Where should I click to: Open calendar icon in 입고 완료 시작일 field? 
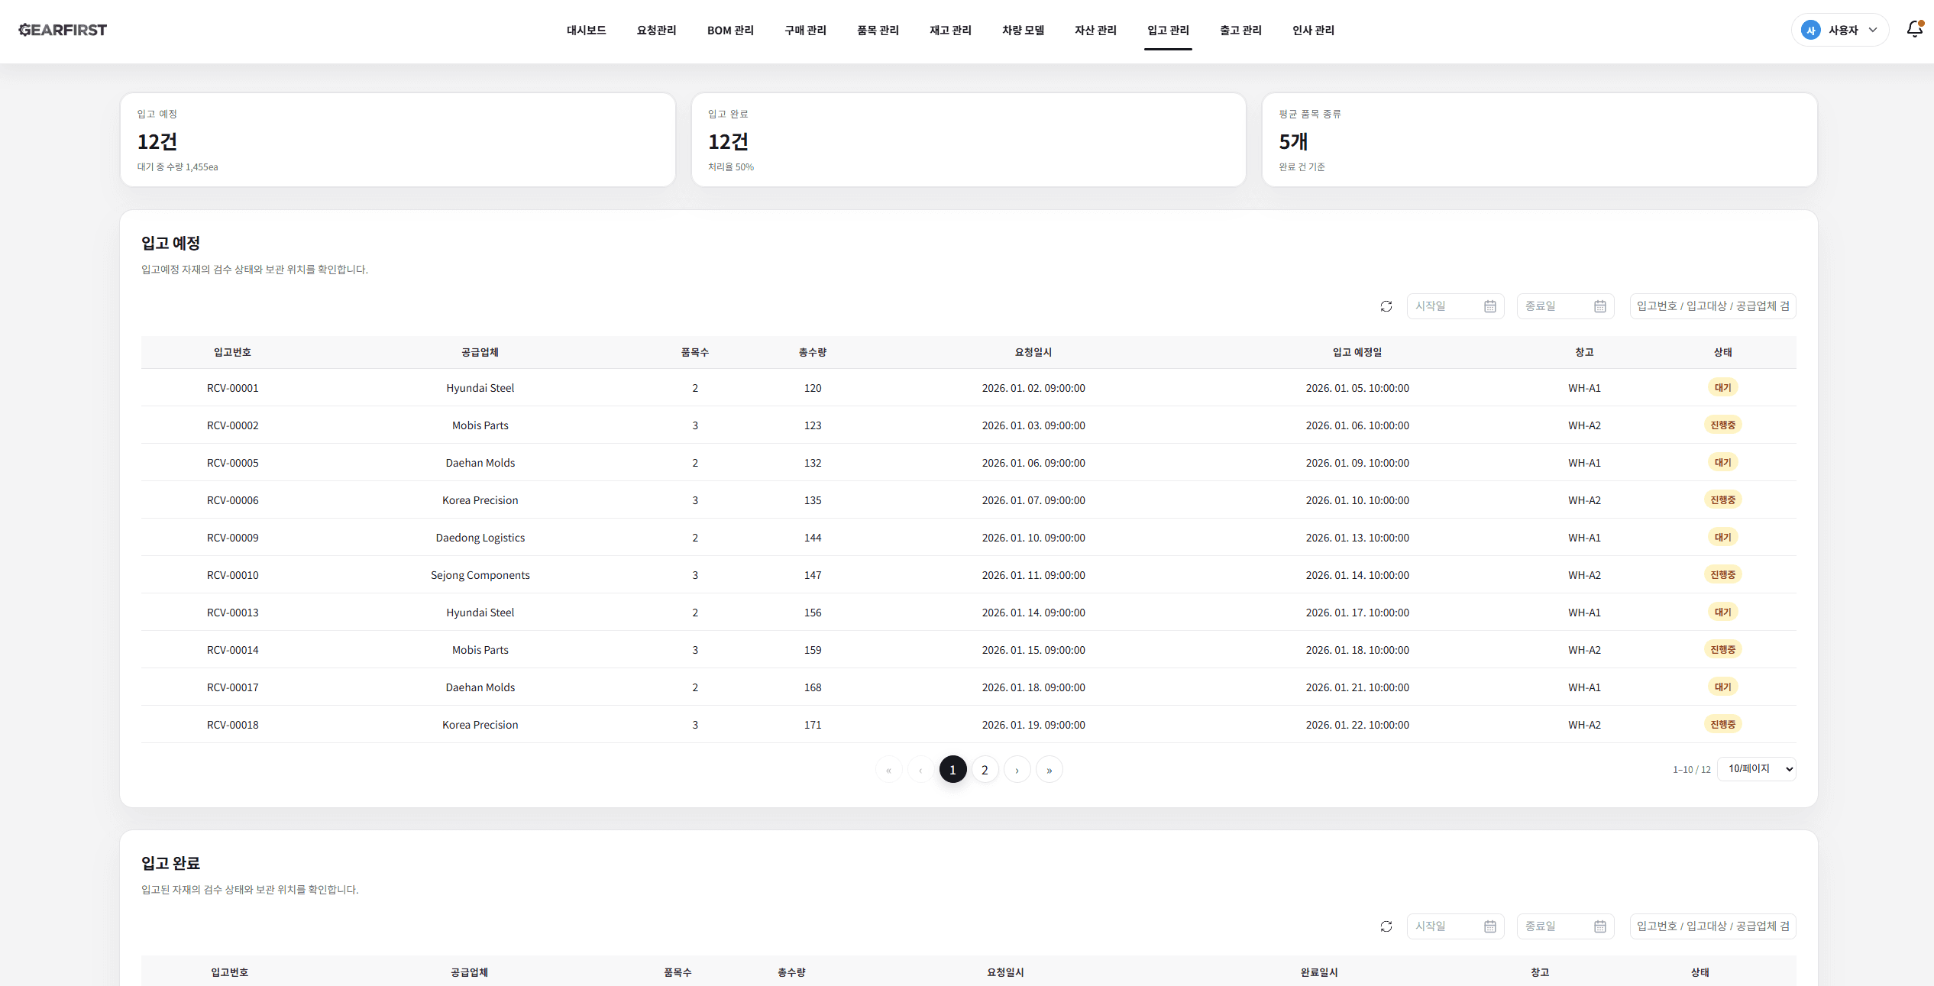click(x=1490, y=926)
